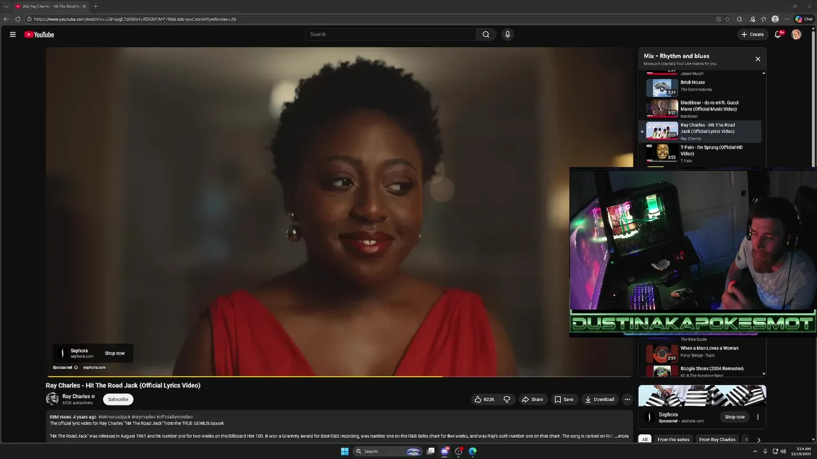Image resolution: width=817 pixels, height=459 pixels.
Task: Seek using the yellow ad progress bar
Action: (x=339, y=376)
